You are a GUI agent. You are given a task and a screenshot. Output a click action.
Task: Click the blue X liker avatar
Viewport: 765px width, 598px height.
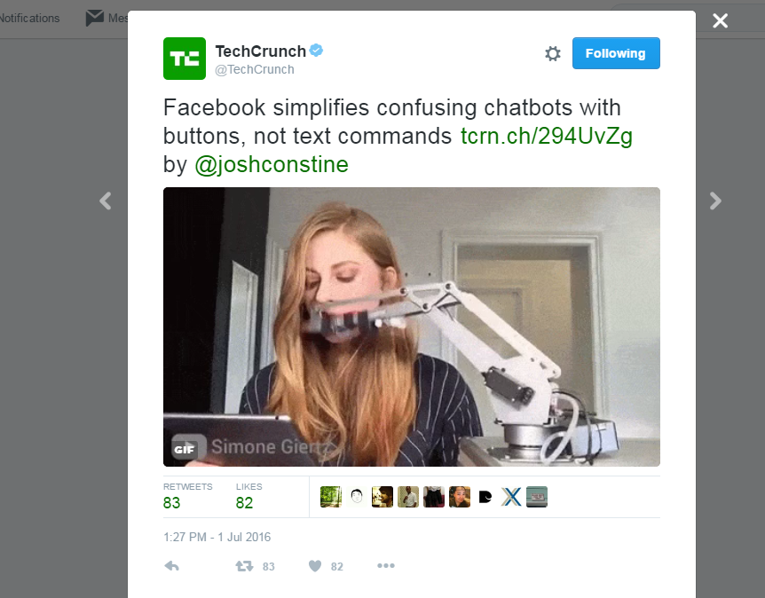tap(511, 497)
